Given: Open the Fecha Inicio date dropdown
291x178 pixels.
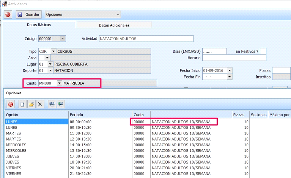Looking at the screenshot, I should pos(230,70).
